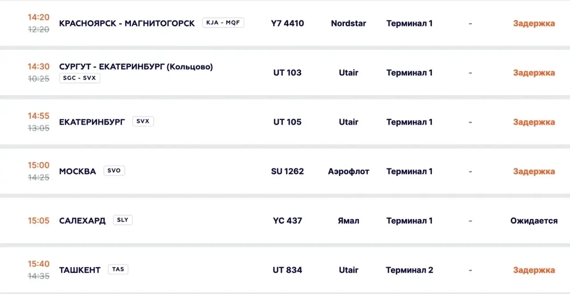Click the Ямал airline name
Image resolution: width=570 pixels, height=294 pixels.
pyautogui.click(x=349, y=221)
